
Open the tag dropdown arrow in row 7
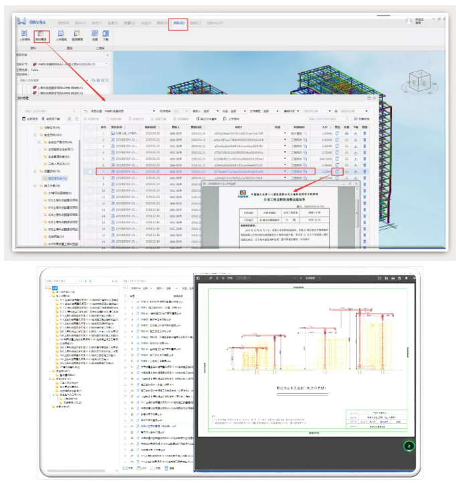285,171
